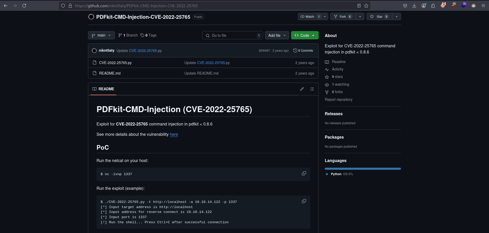Reload the GitHub page

[x=24, y=6]
